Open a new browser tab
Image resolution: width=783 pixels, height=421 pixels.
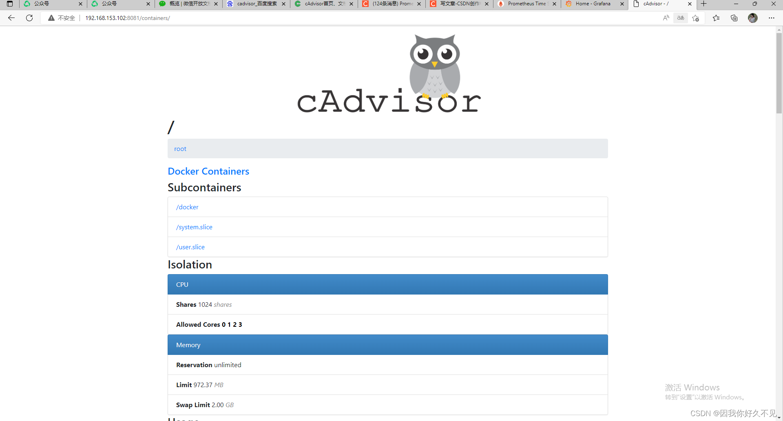point(703,4)
